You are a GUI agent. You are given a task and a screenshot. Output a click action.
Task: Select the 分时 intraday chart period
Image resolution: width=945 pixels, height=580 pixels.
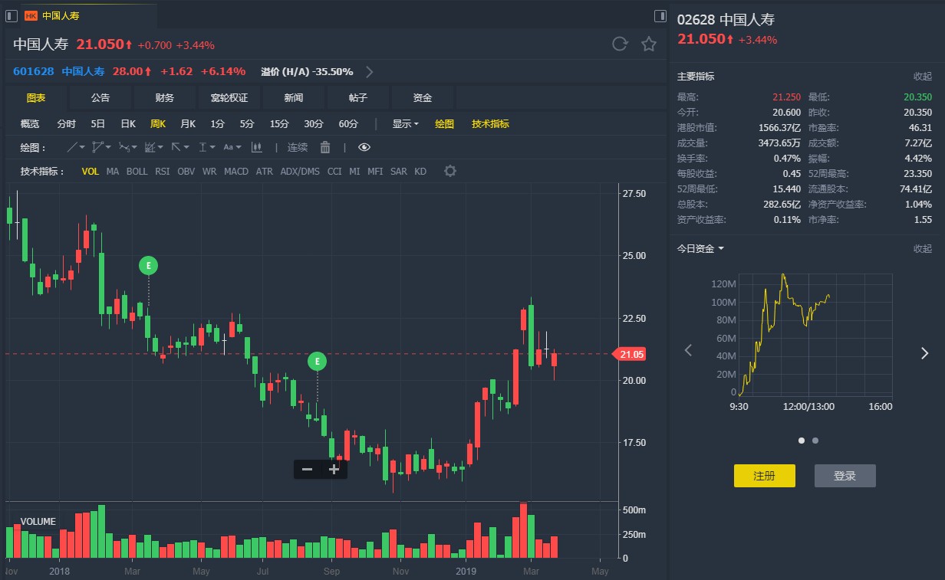pyautogui.click(x=67, y=124)
